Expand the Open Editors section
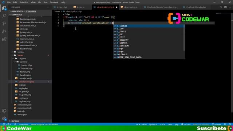Image resolution: width=233 pixels, height=131 pixels. 18,11
